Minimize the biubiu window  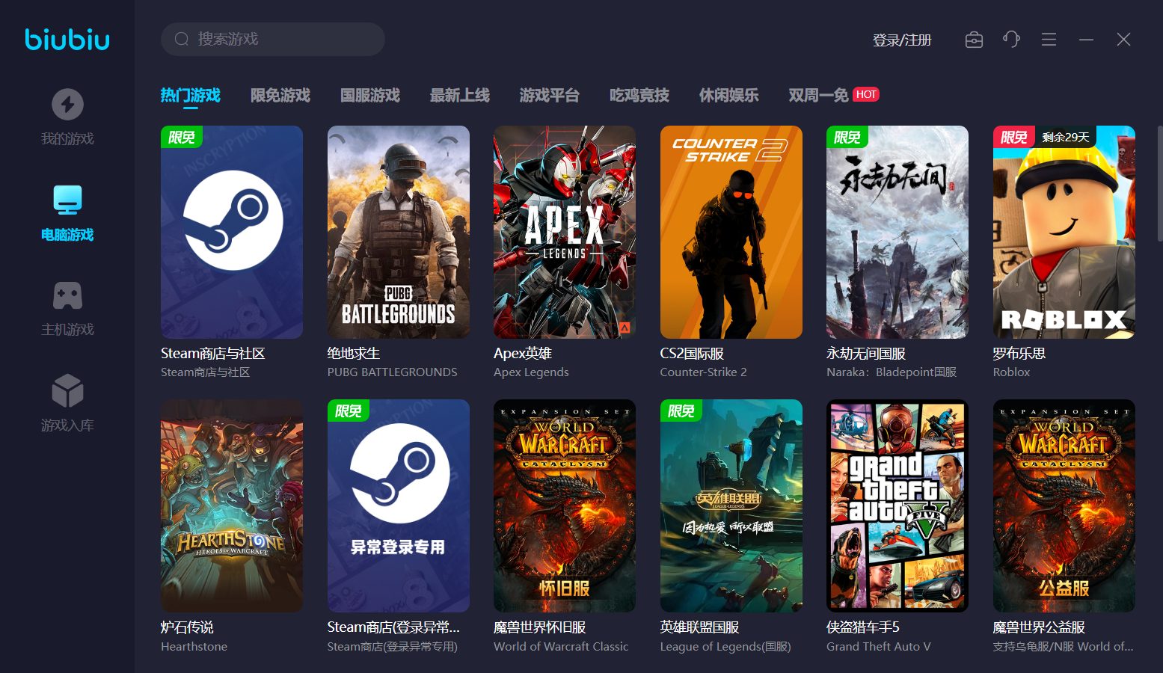click(x=1086, y=40)
